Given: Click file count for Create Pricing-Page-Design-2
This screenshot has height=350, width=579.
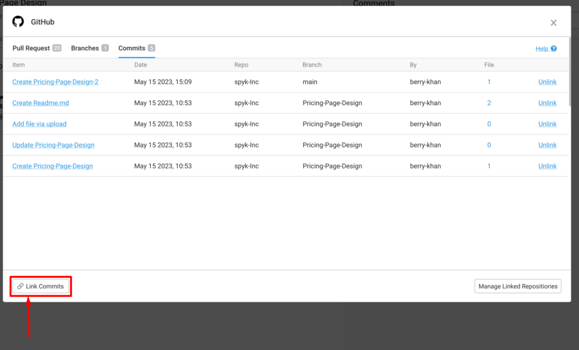Looking at the screenshot, I should [x=489, y=82].
